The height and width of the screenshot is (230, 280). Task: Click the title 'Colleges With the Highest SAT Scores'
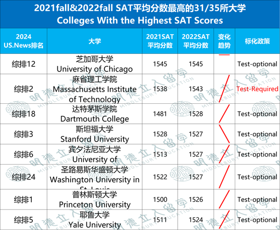140,21
